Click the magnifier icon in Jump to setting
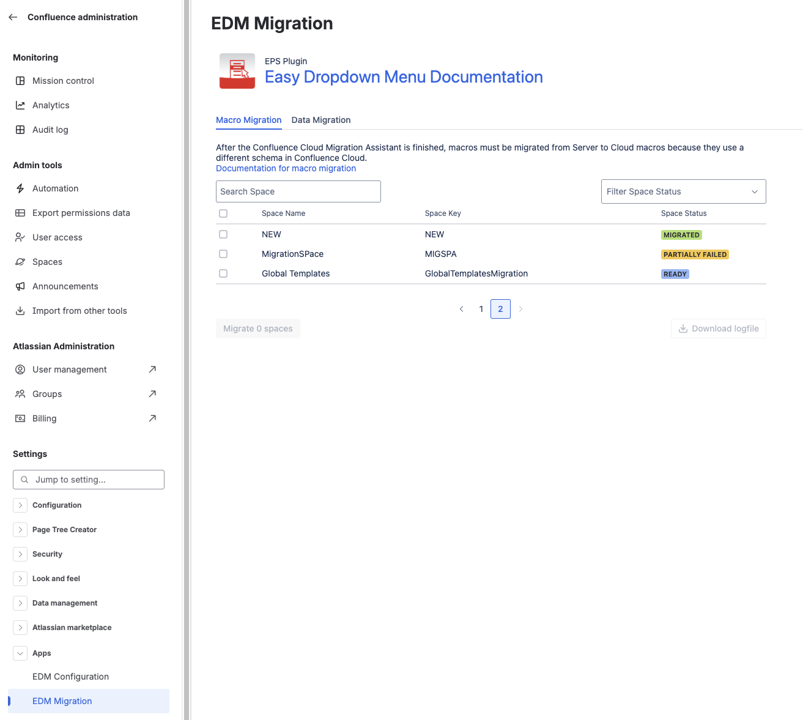The width and height of the screenshot is (803, 720). [24, 480]
